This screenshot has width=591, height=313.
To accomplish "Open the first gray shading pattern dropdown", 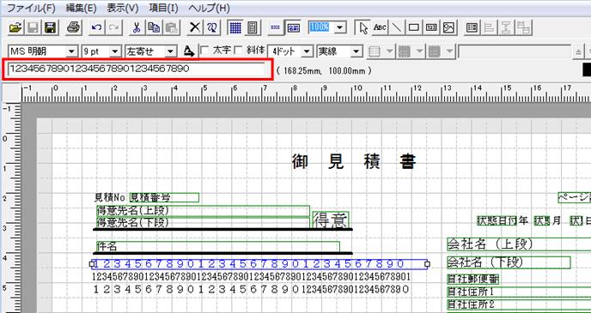I will 420,51.
